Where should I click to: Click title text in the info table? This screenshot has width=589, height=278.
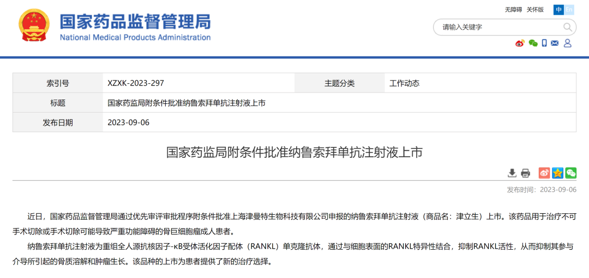187,103
